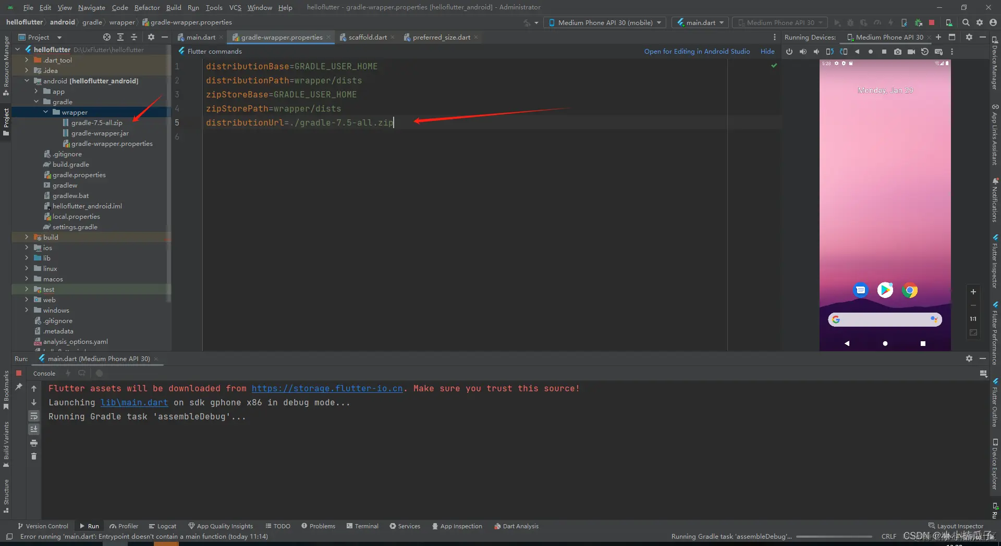The width and height of the screenshot is (1001, 546).
Task: Open the Refactor menu
Action: [x=147, y=7]
